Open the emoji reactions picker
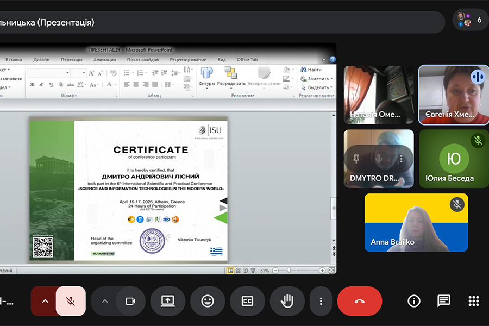Screen dimensions: 489x326 pyautogui.click(x=207, y=301)
